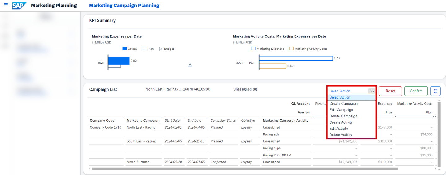Choose Create Campaign from the action list
446x175 pixels.
pyautogui.click(x=352, y=104)
